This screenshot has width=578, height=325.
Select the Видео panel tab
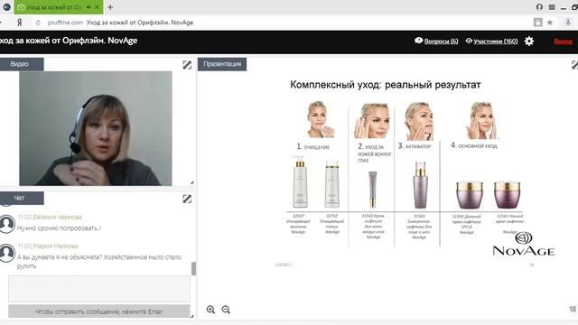click(22, 64)
